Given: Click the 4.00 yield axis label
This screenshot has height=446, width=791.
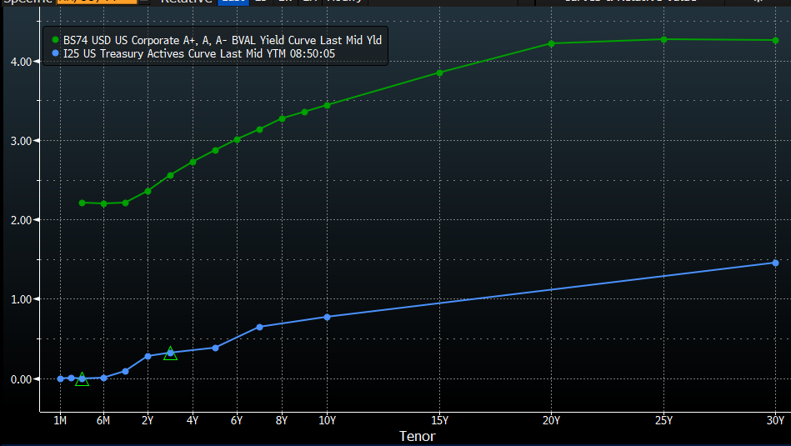Looking at the screenshot, I should click(x=21, y=62).
